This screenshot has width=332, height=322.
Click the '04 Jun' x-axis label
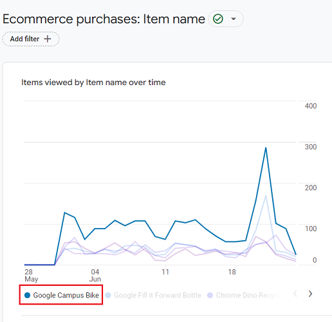pyautogui.click(x=95, y=276)
